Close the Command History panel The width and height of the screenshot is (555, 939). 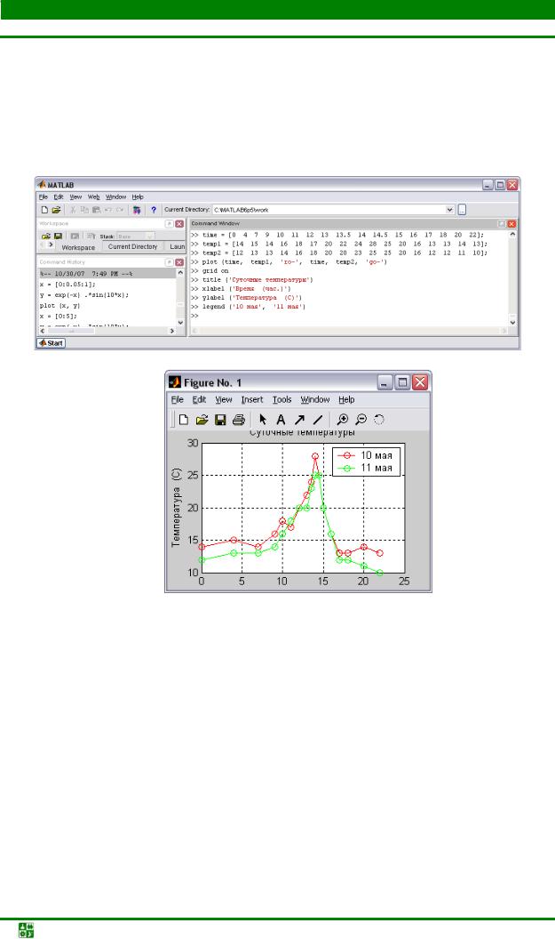click(x=178, y=262)
